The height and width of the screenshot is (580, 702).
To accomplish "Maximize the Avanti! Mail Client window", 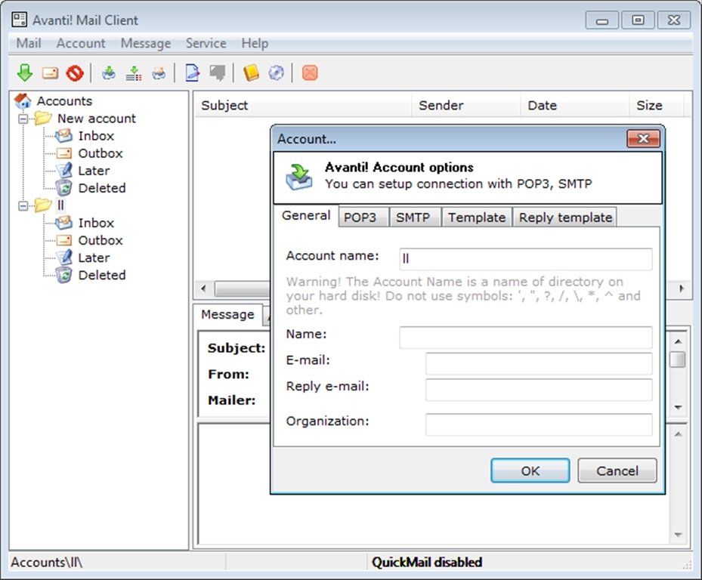I will coord(638,20).
